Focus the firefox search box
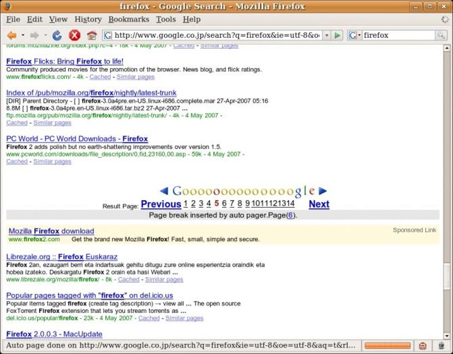 coord(399,35)
